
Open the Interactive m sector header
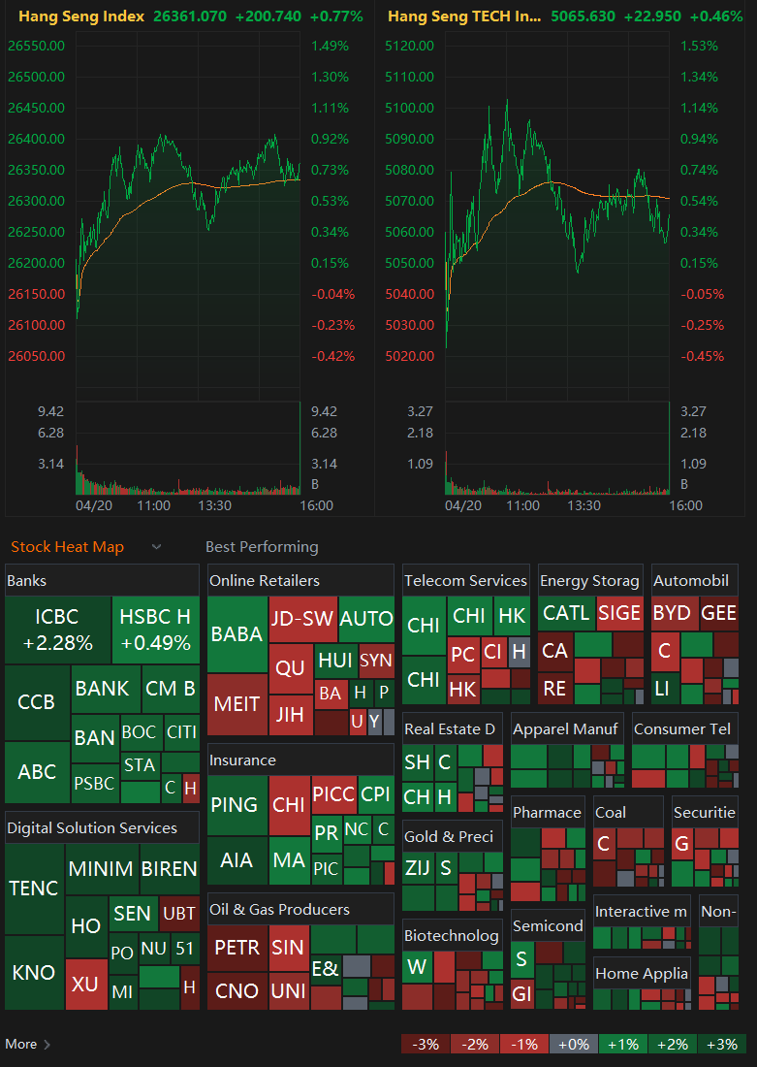tap(642, 912)
